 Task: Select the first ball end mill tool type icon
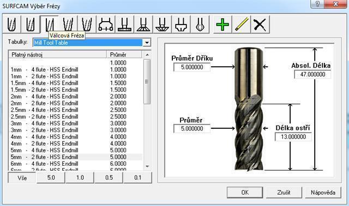(x=12, y=24)
